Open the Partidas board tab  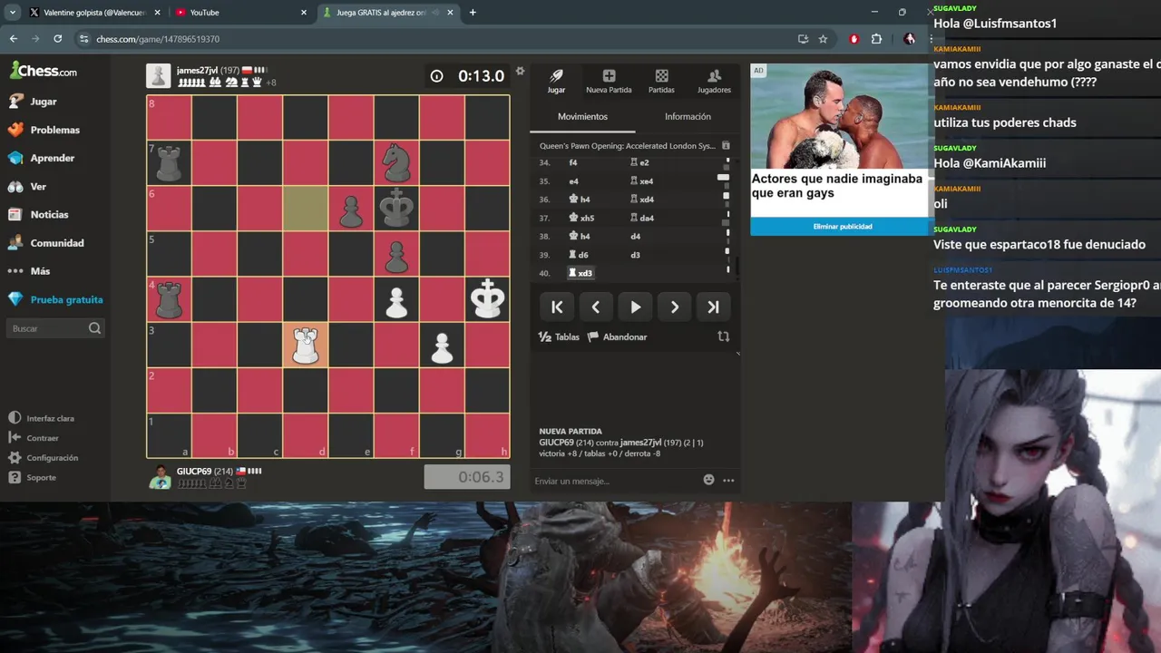(x=661, y=81)
